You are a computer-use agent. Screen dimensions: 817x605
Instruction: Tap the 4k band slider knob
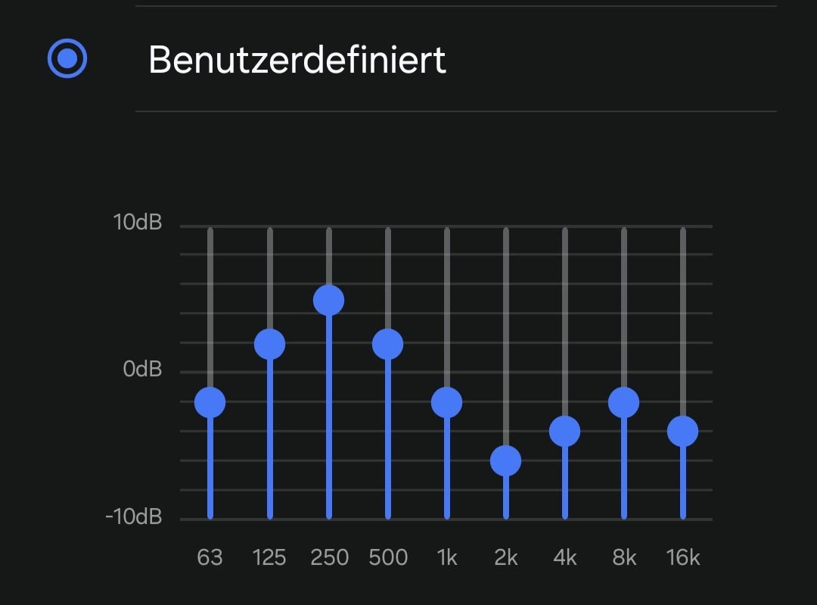564,432
